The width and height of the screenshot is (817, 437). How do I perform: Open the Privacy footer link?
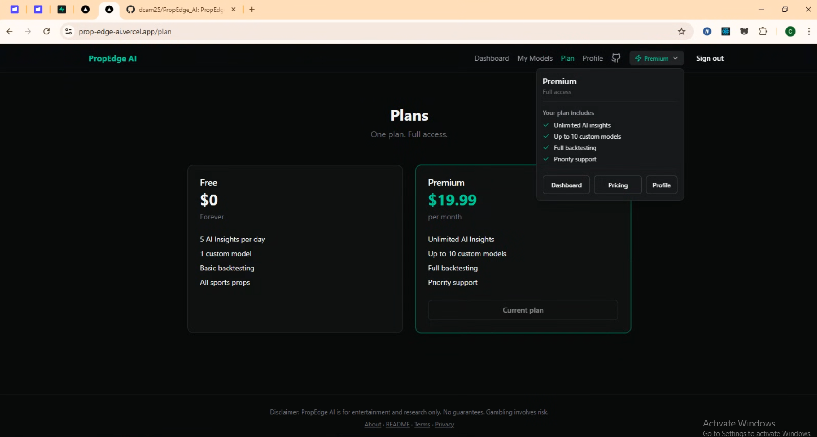[x=444, y=425]
